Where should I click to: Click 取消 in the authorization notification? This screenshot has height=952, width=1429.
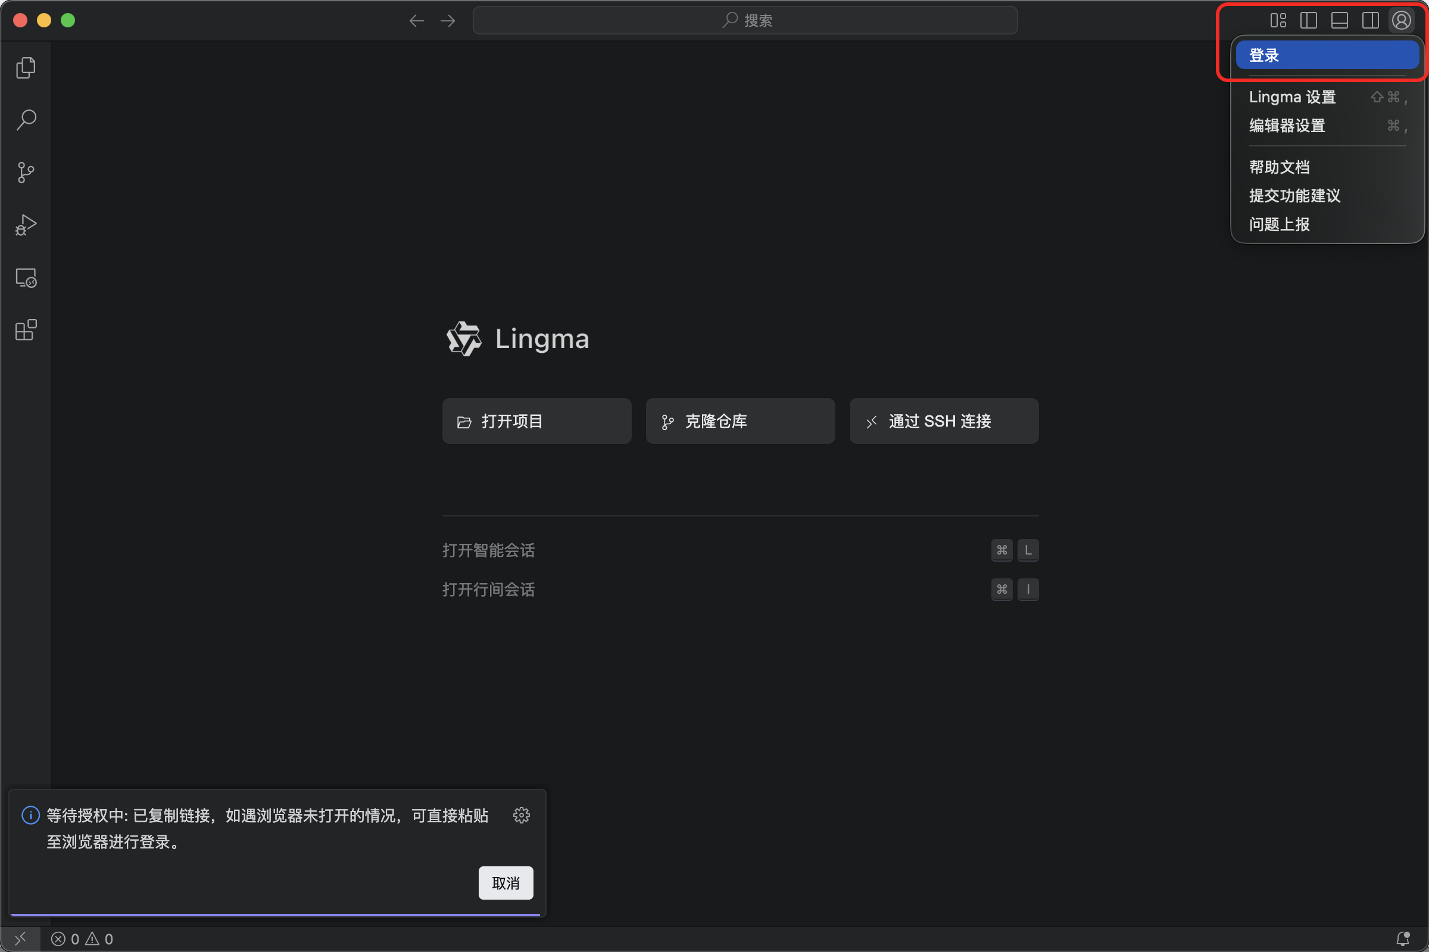point(506,883)
